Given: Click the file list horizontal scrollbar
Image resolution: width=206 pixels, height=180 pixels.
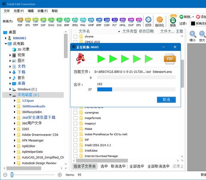Looking at the screenshot, I should tap(102, 160).
